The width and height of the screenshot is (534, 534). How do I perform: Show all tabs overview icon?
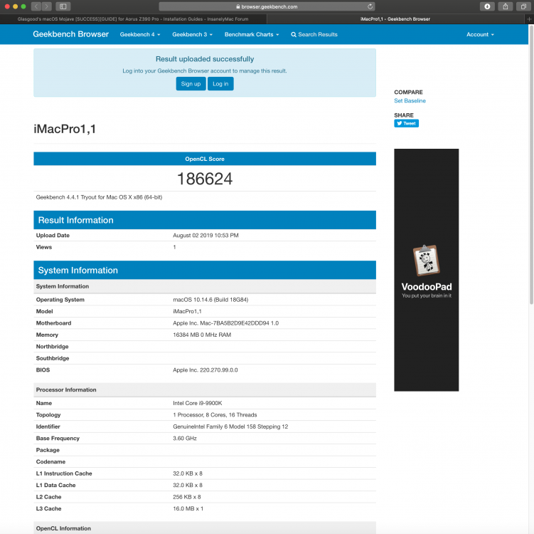(x=523, y=6)
